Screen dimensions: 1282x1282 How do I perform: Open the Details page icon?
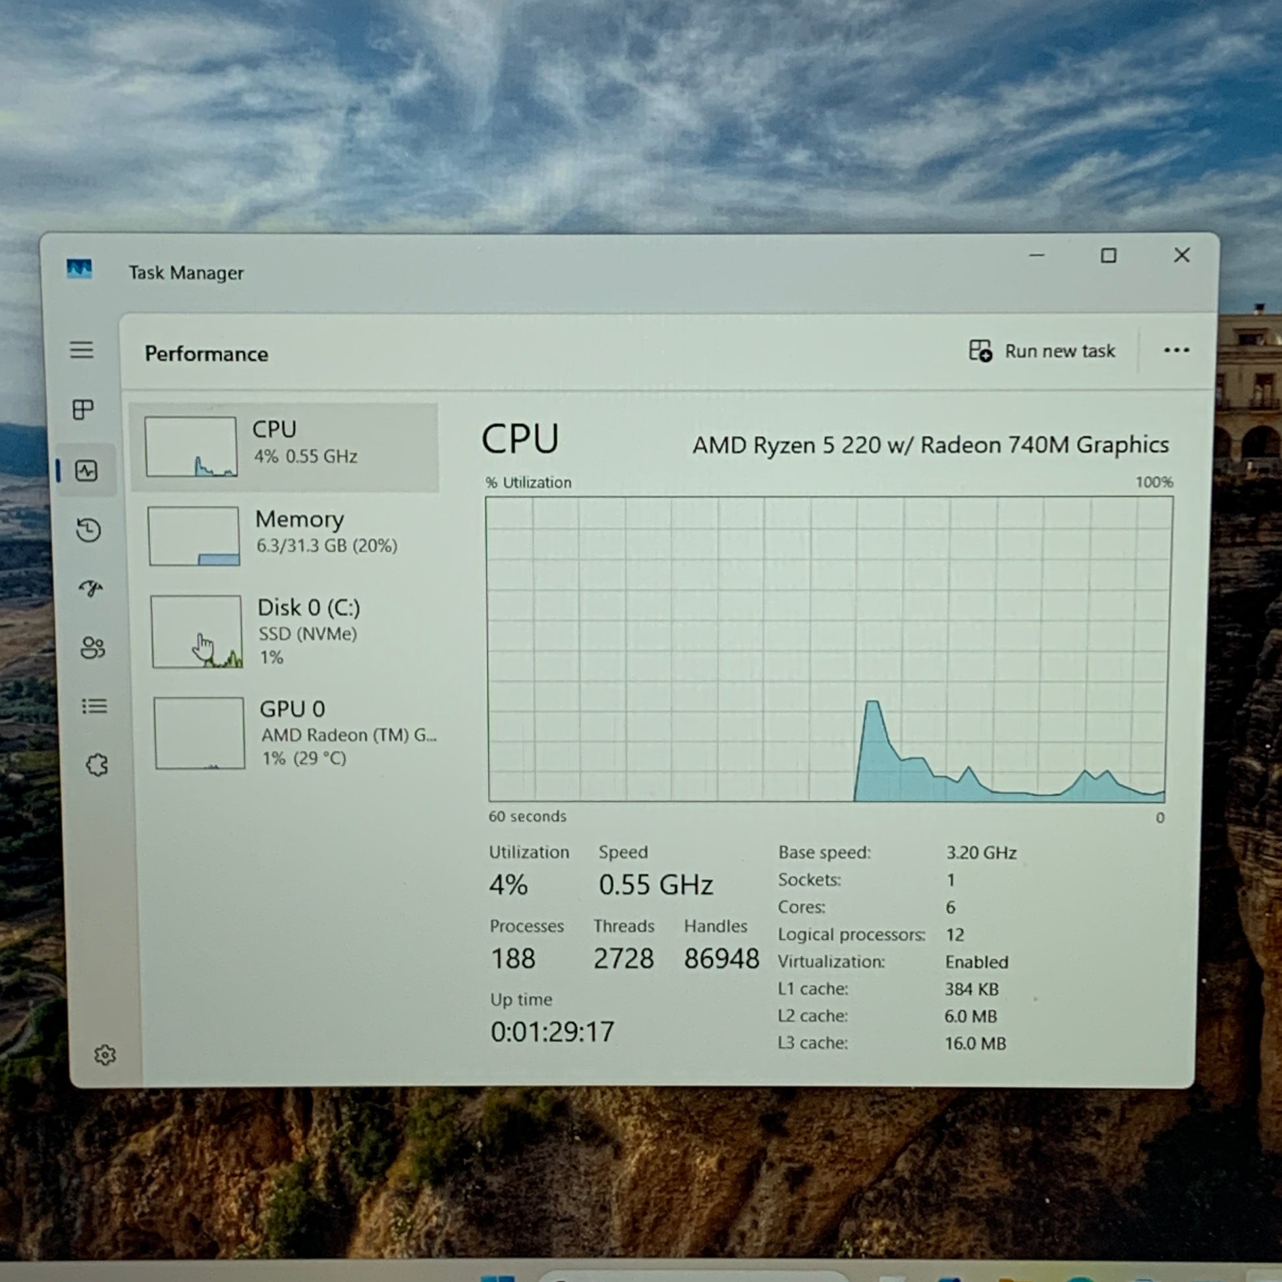(94, 706)
